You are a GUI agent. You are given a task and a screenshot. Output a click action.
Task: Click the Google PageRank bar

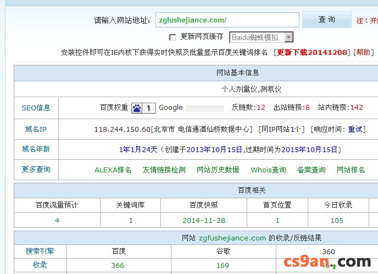(204, 108)
